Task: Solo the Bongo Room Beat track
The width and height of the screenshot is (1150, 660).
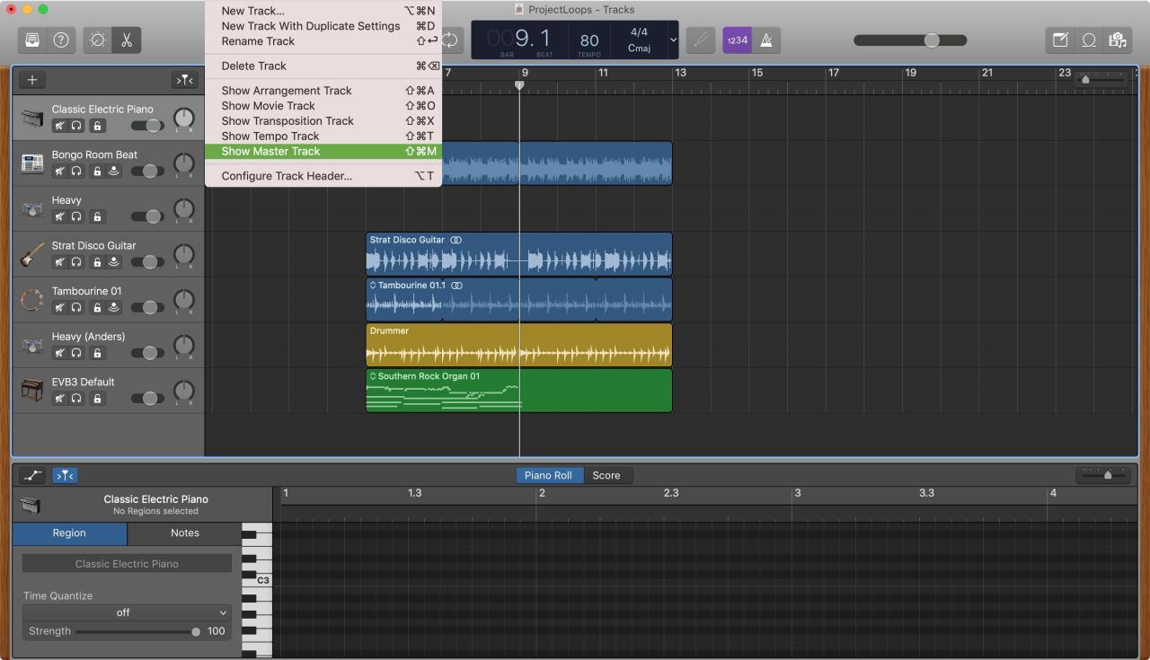Action: coord(77,172)
